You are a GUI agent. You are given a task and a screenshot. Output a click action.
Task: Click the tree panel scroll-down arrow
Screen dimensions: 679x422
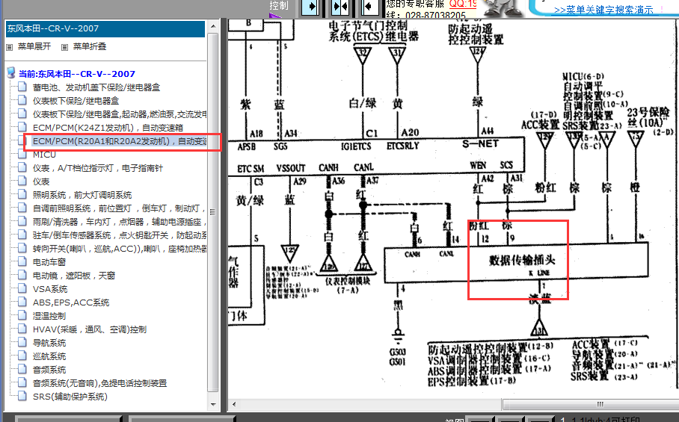[212, 405]
